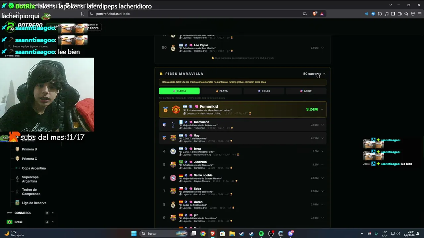This screenshot has width=424, height=238.
Task: Click the Pibes Maravilla heading
Action: 184,74
